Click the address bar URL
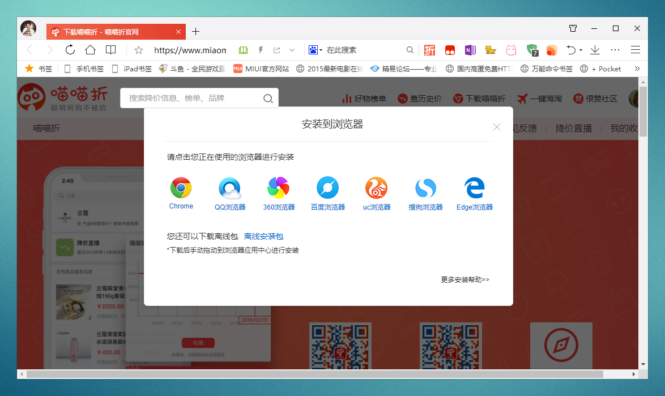The height and width of the screenshot is (396, 665). [x=190, y=50]
